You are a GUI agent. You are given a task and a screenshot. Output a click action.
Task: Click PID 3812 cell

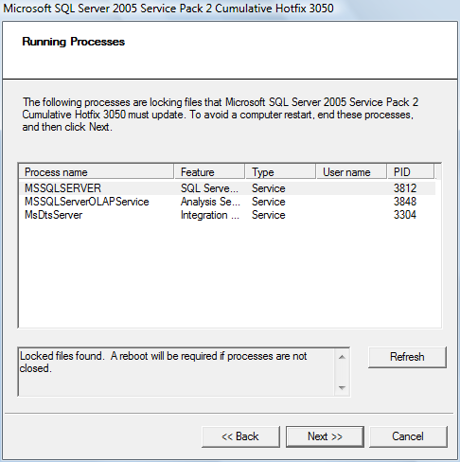coord(405,188)
